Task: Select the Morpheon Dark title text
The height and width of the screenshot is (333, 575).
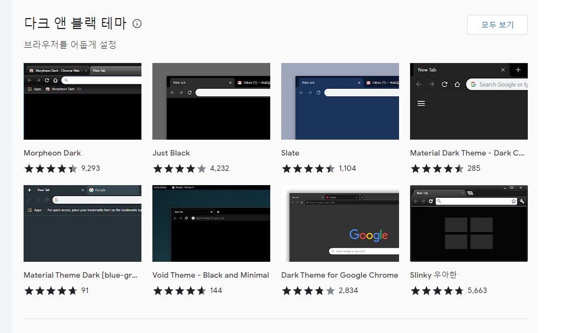Action: pyautogui.click(x=52, y=153)
